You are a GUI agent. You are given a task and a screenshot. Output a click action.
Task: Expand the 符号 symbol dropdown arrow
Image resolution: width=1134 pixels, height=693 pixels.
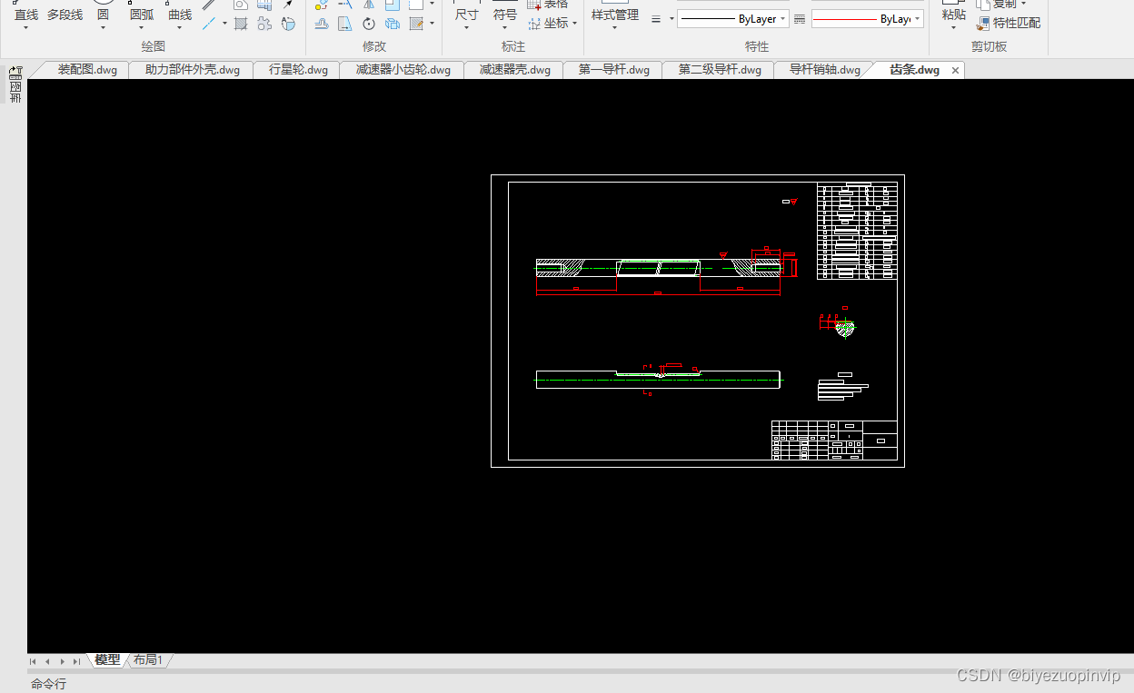tap(504, 28)
